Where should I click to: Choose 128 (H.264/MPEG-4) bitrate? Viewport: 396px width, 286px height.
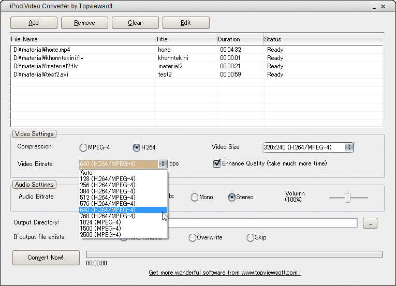coord(123,179)
